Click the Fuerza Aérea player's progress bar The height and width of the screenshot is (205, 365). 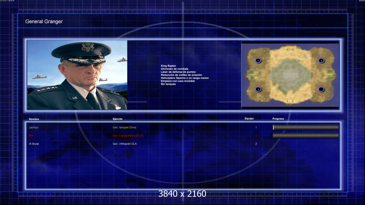(x=306, y=136)
